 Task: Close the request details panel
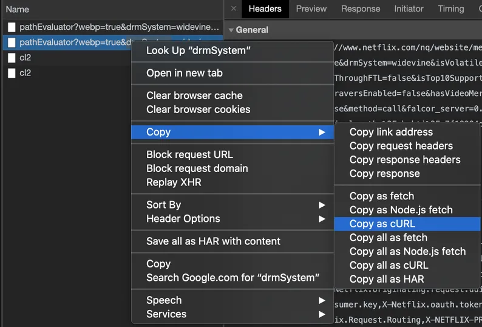click(x=234, y=9)
